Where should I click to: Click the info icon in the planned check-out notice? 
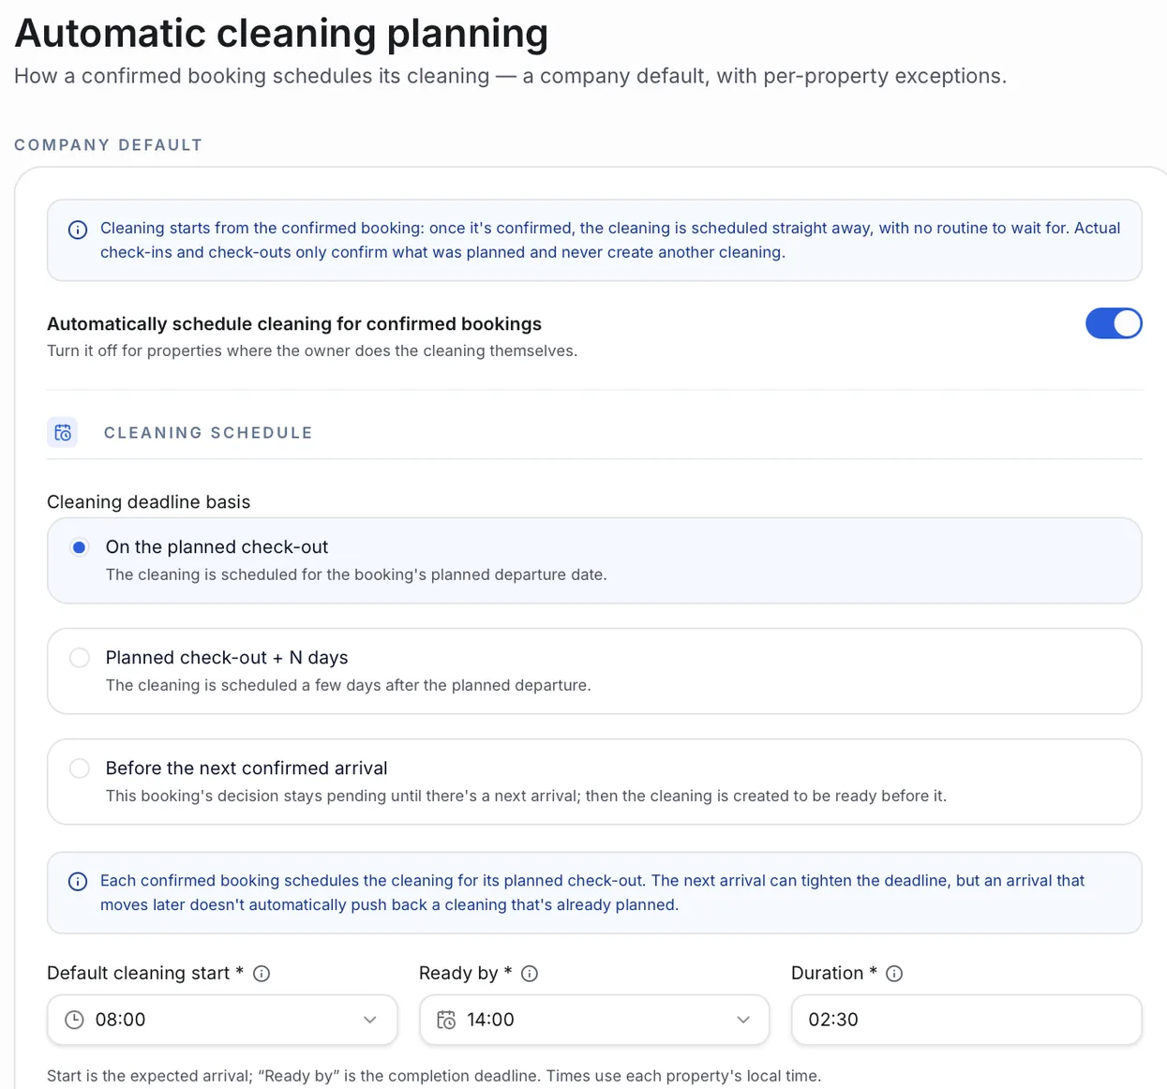(x=78, y=882)
